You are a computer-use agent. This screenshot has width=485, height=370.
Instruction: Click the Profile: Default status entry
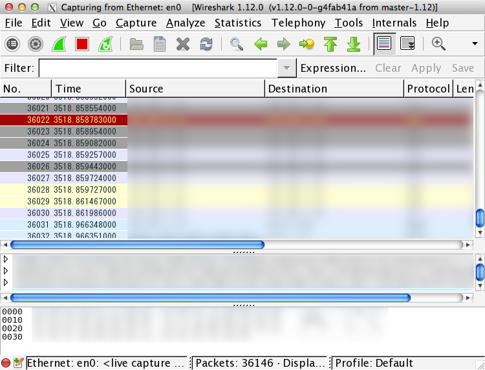click(x=374, y=363)
